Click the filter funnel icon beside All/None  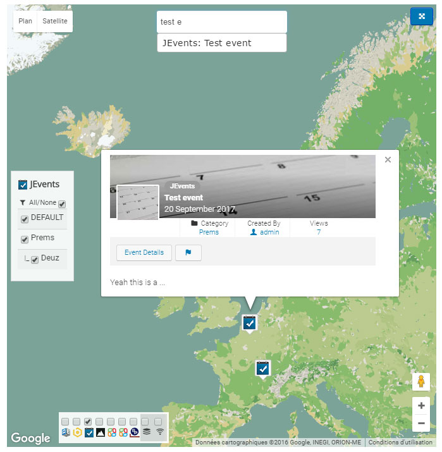[23, 202]
